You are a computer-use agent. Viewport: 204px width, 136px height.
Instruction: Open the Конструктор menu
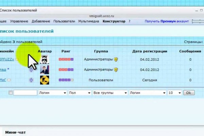click(x=114, y=21)
